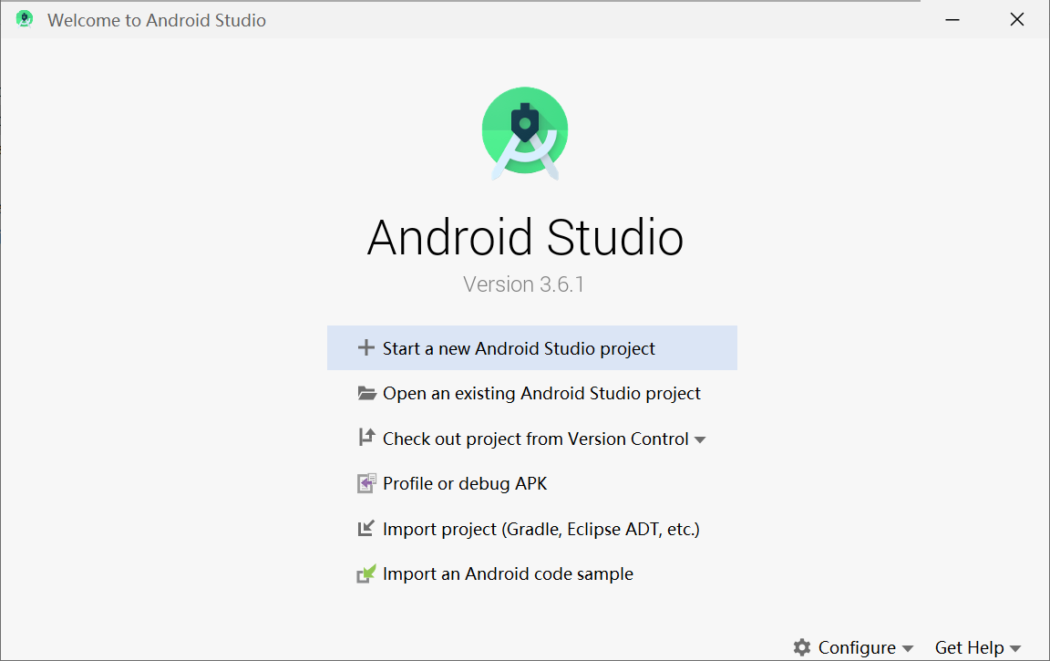1050x661 pixels.
Task: Close the Welcome to Android Studio window
Action: point(1017,19)
